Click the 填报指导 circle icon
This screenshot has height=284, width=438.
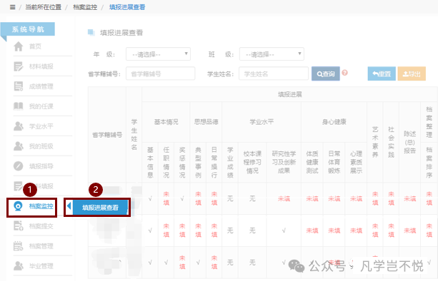(19, 166)
